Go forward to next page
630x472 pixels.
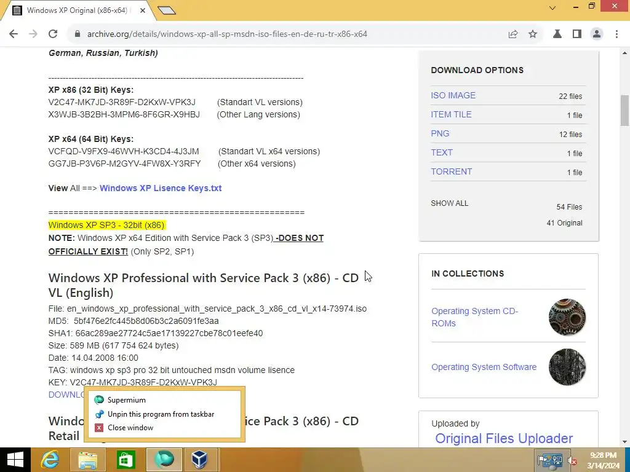point(33,34)
